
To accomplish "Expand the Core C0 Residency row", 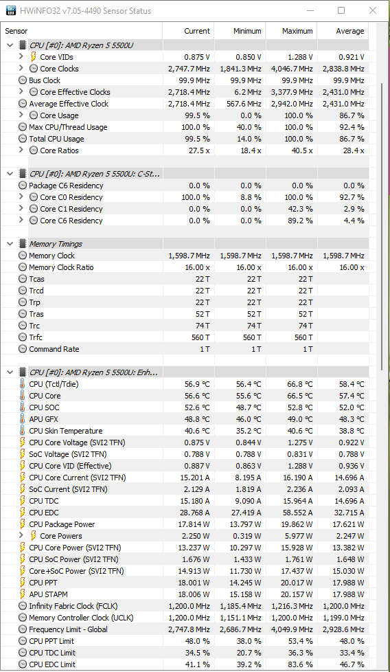I will click(21, 197).
